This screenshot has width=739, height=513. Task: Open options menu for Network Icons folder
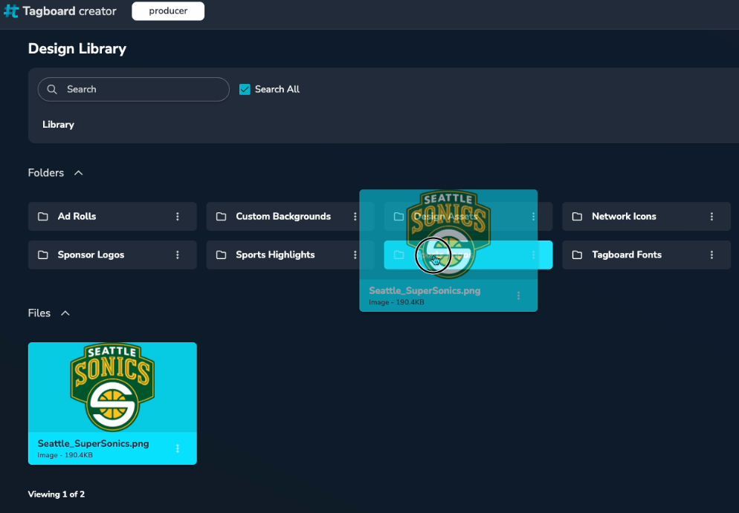click(x=711, y=217)
